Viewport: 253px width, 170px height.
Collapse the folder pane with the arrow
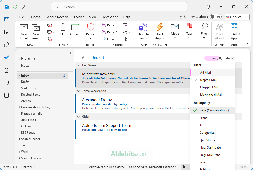coord(71,53)
